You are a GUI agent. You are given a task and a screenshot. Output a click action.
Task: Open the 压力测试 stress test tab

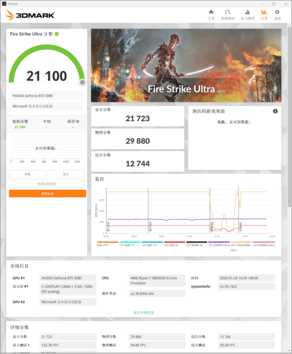tap(248, 15)
